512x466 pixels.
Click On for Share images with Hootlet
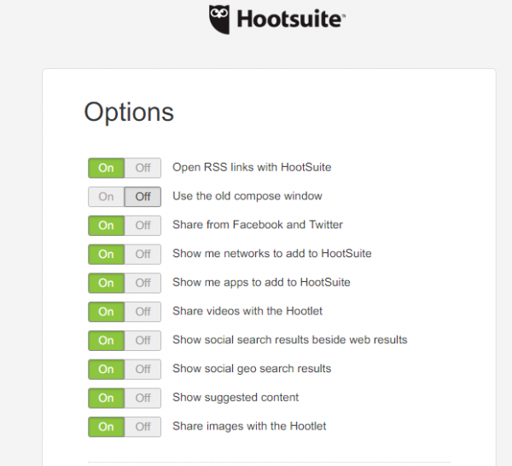[x=106, y=427]
